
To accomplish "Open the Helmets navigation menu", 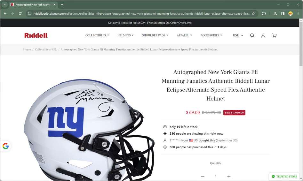I will tap(125, 35).
